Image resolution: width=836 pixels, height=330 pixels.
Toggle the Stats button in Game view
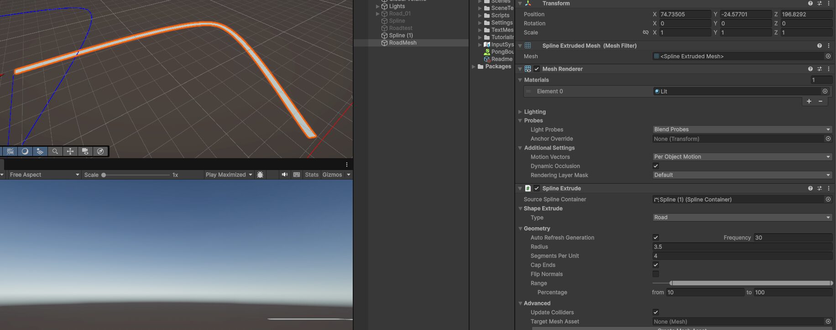click(312, 175)
